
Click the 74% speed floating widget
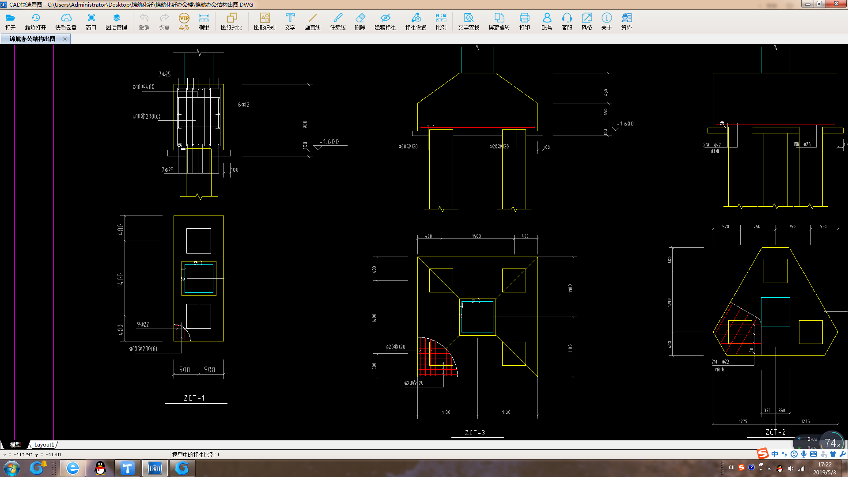pyautogui.click(x=832, y=443)
